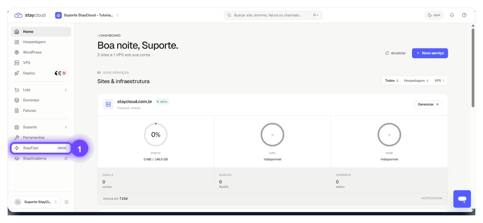Viewport: 483px width, 223px height.
Task: Collapse the sidebar panel icon
Action: [67, 202]
